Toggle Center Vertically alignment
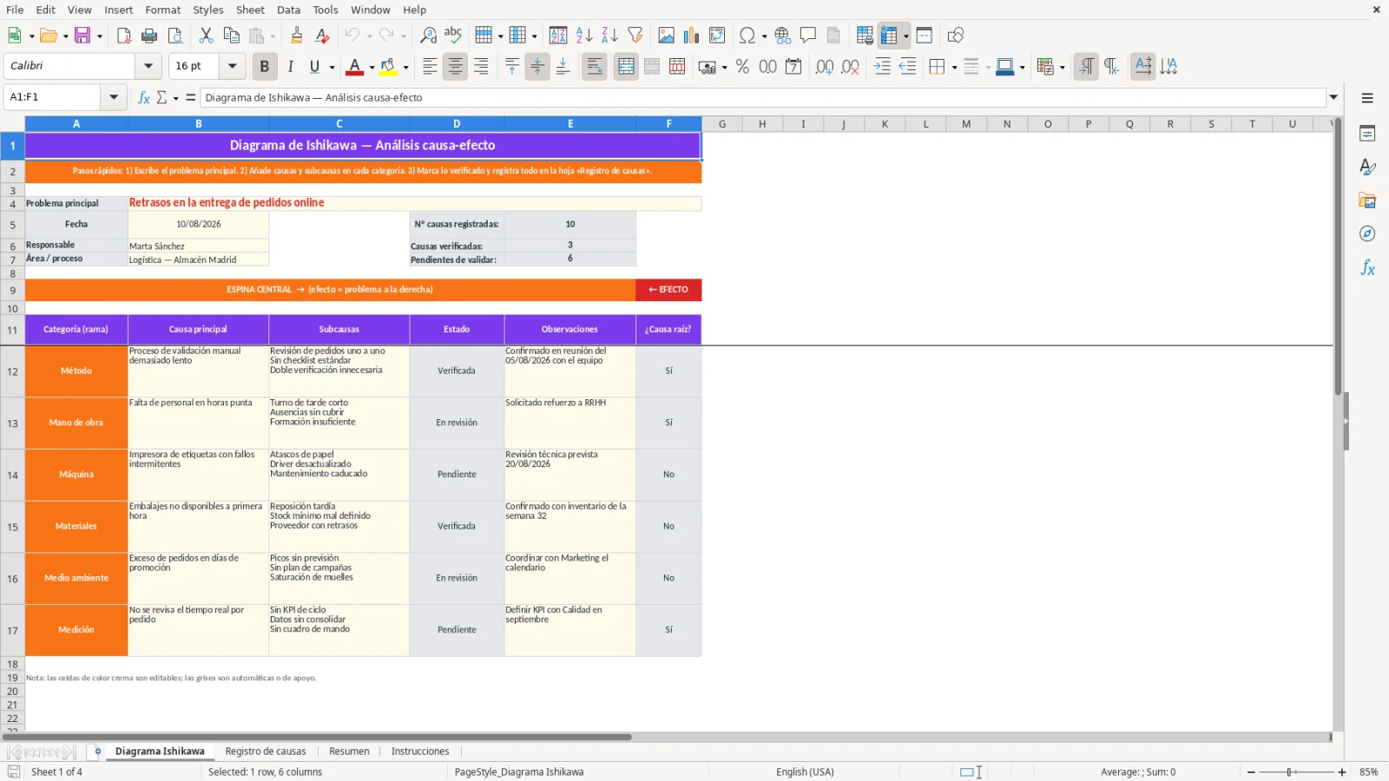The image size is (1389, 781). pos(537,66)
